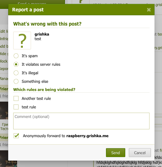Check the Another test rule box

click(16, 98)
